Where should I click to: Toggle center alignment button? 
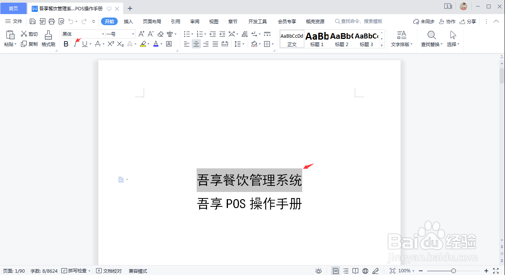point(196,44)
